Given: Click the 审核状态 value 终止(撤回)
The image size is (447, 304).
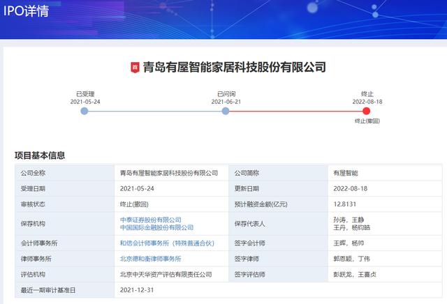Looking at the screenshot, I should click(134, 204).
